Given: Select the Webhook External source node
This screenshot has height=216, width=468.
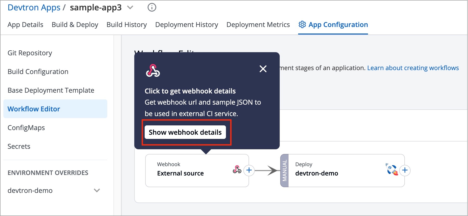Looking at the screenshot, I should coord(197,171).
